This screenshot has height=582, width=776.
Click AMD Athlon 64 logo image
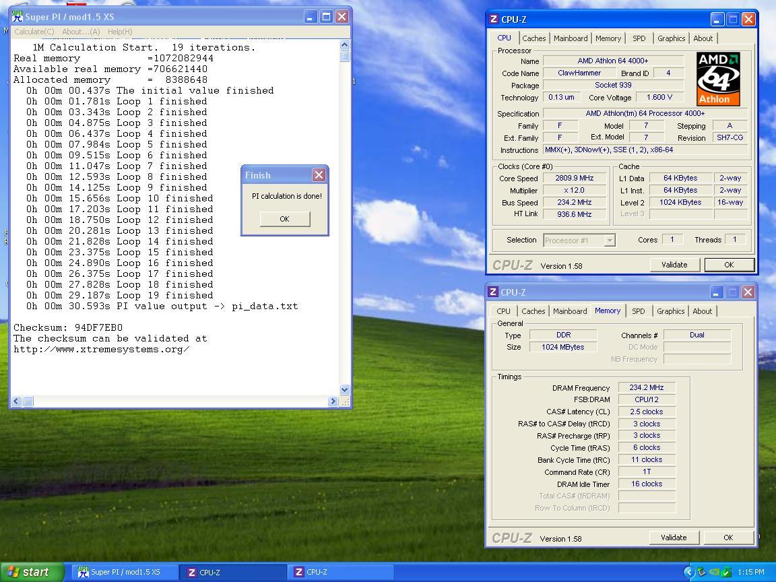point(718,79)
